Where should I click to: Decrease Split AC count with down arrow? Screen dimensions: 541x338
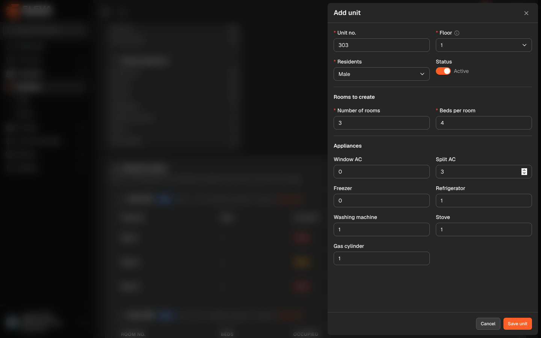524,174
